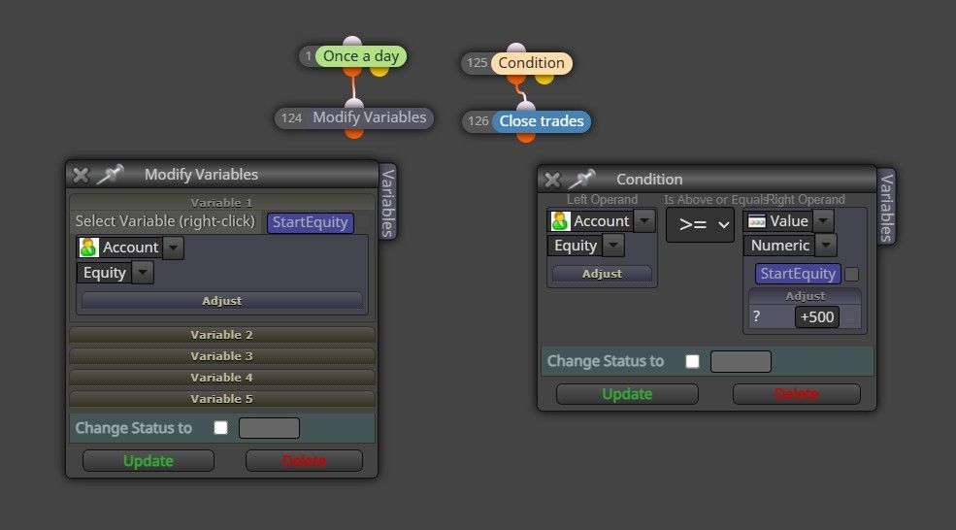The height and width of the screenshot is (530, 956).
Task: Click Account person icon in Condition left operand
Action: 560,220
